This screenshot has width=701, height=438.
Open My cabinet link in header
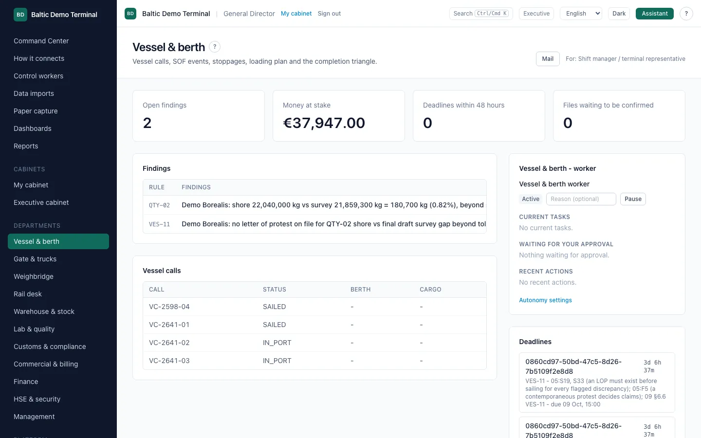pyautogui.click(x=296, y=14)
